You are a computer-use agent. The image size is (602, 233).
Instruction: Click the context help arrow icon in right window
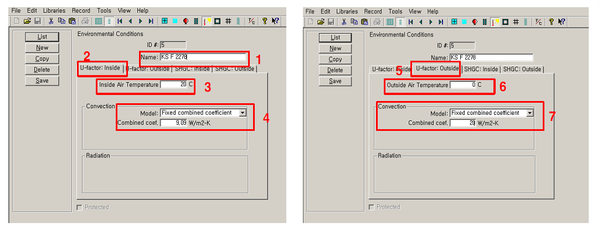point(562,22)
